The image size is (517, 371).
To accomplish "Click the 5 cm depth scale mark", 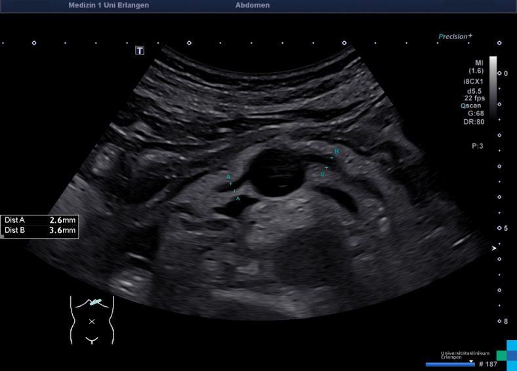I will point(505,228).
